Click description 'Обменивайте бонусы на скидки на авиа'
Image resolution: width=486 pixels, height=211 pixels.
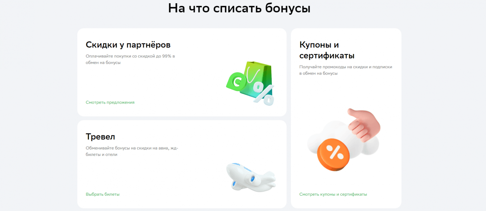click(132, 151)
